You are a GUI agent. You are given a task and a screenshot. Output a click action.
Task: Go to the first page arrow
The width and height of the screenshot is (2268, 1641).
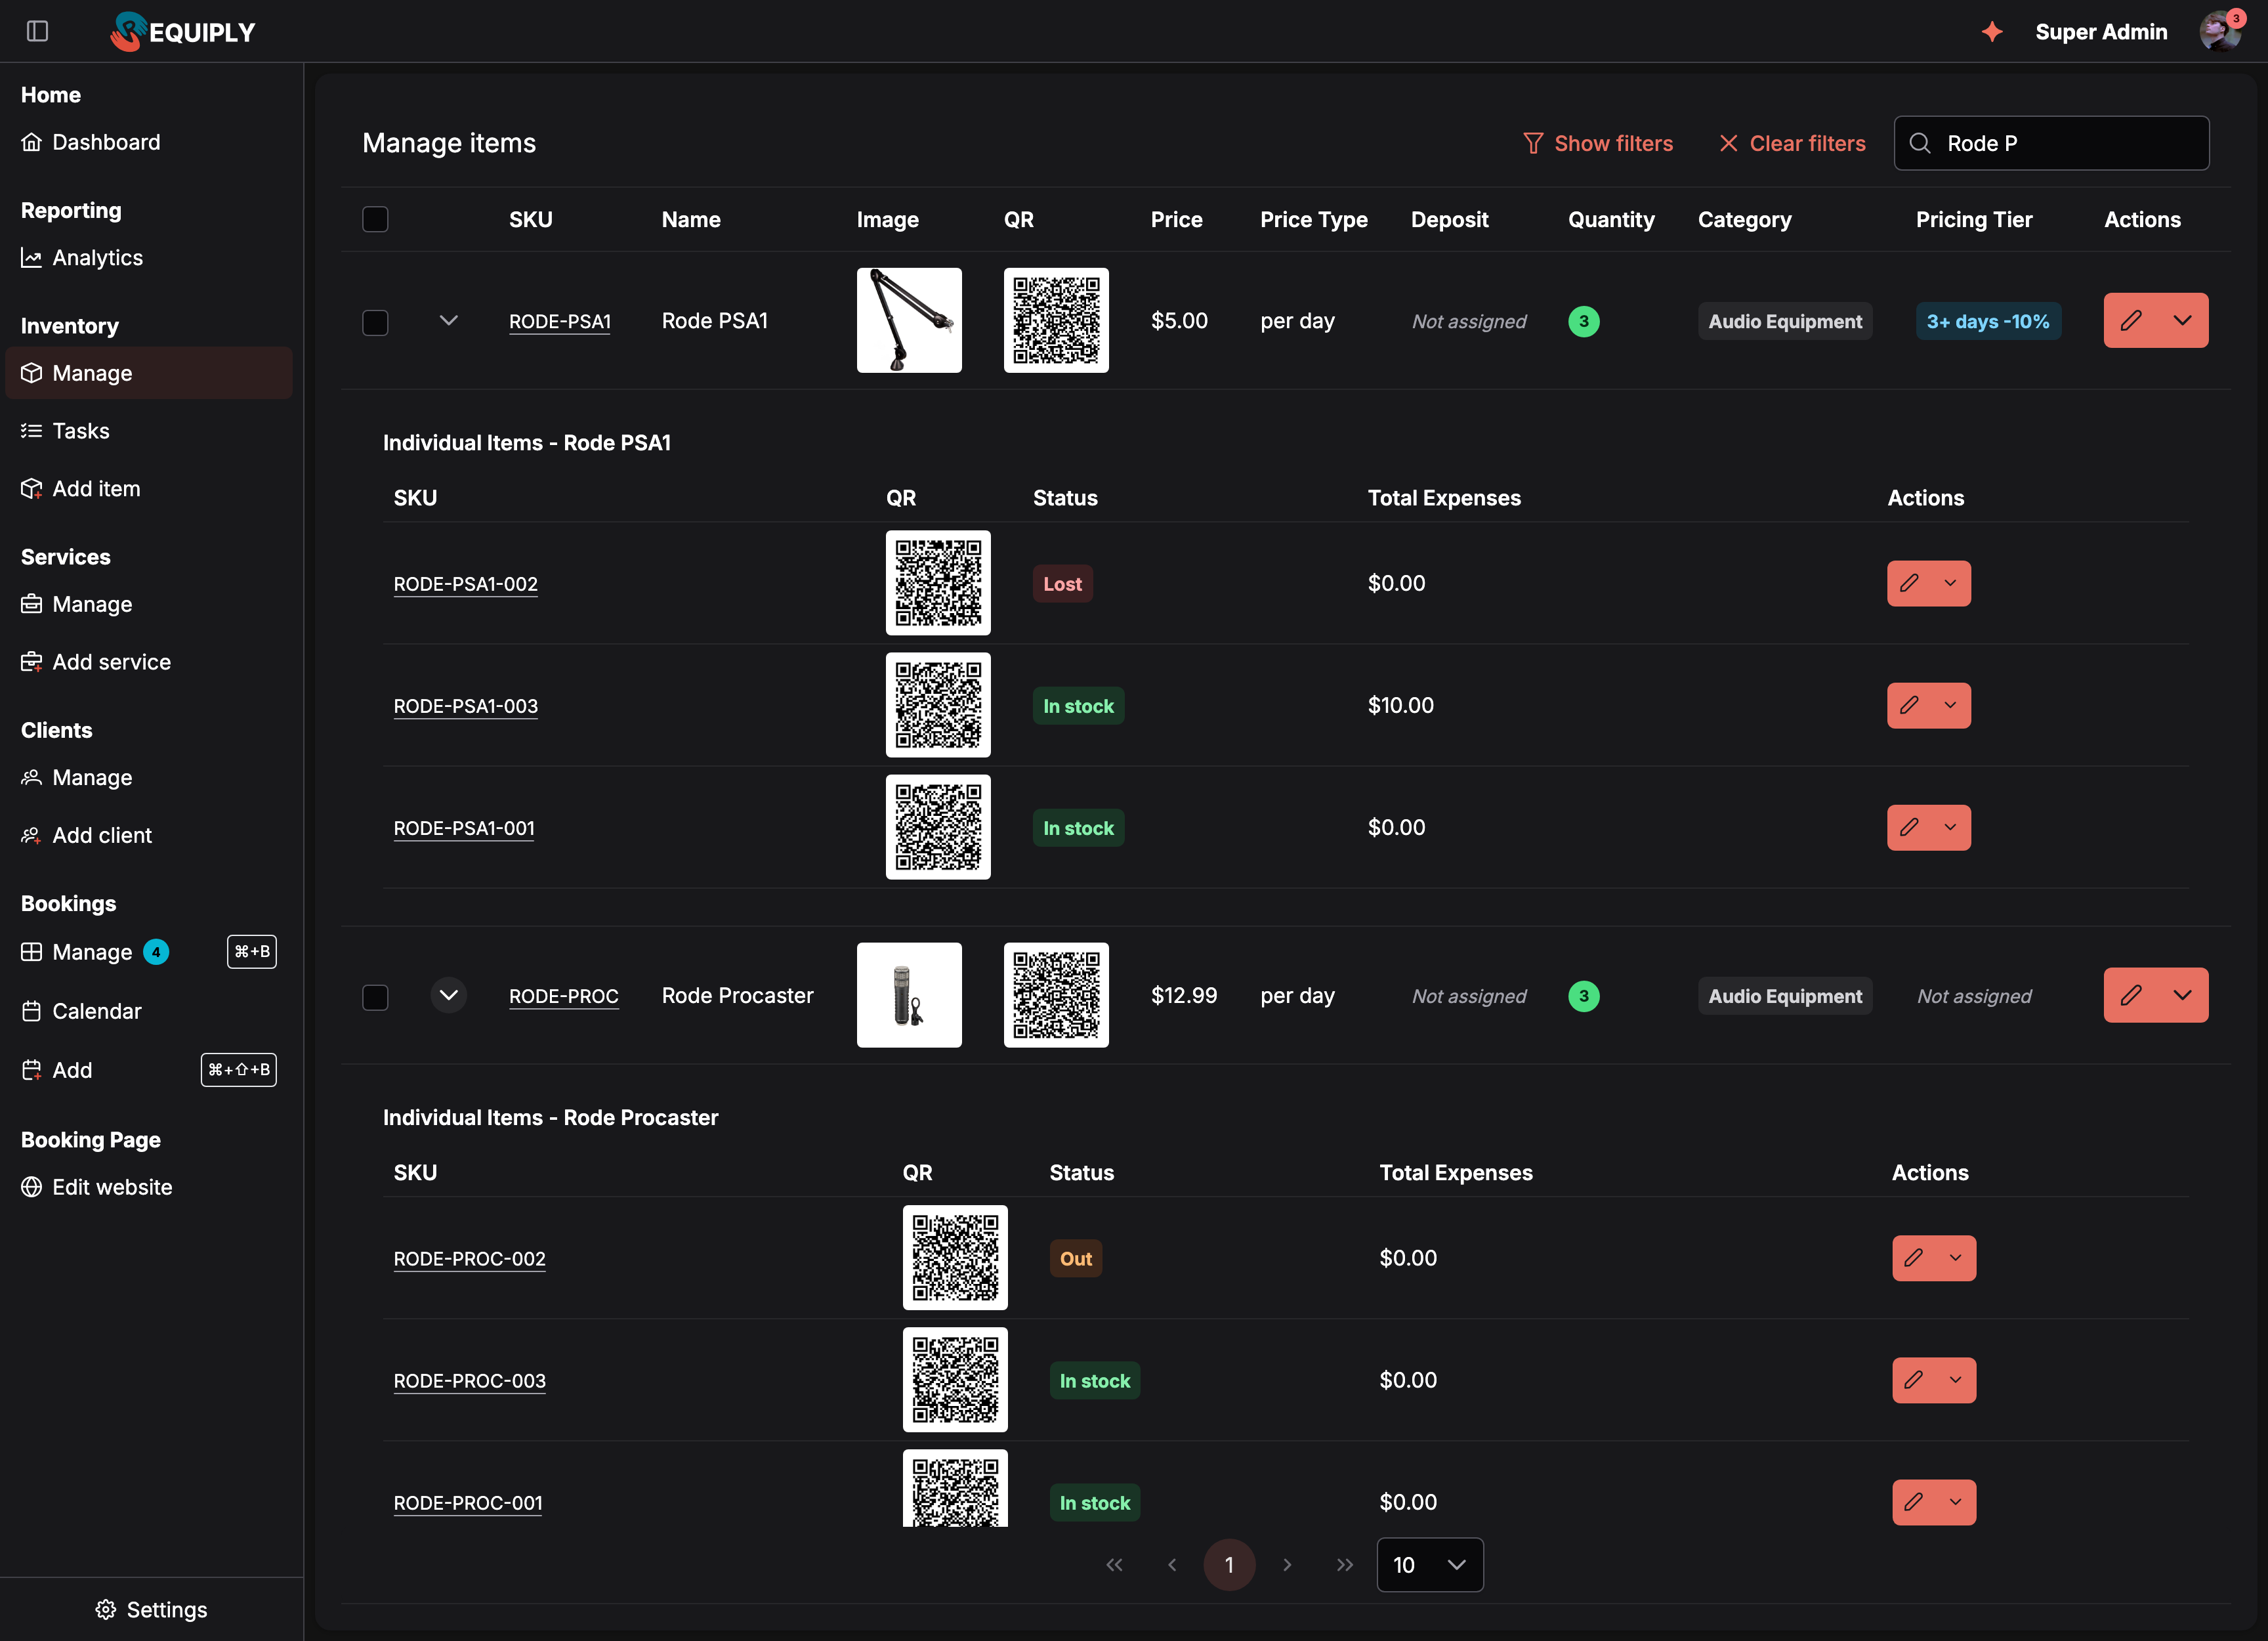point(1114,1565)
